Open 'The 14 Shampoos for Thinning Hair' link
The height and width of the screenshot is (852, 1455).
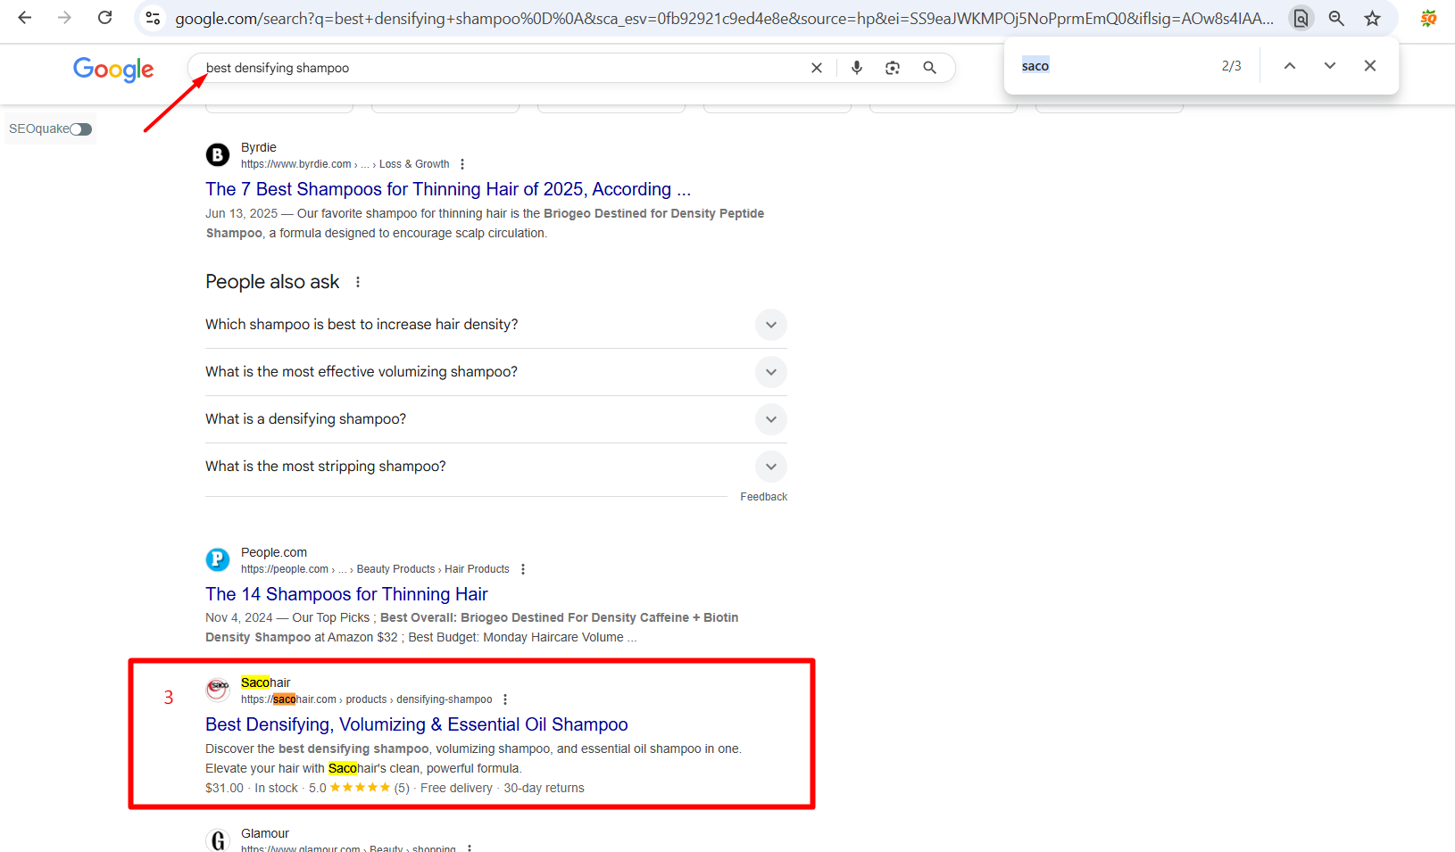point(346,594)
